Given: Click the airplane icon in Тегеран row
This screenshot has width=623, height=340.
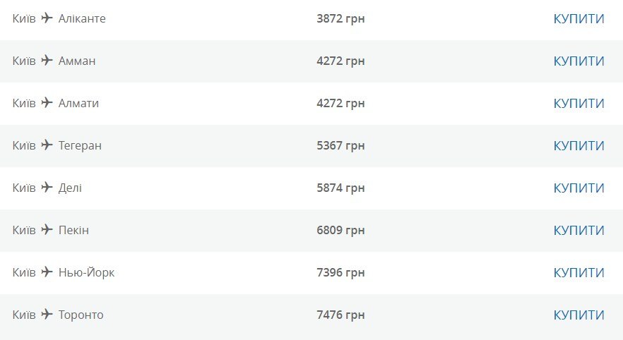Looking at the screenshot, I should (x=47, y=145).
